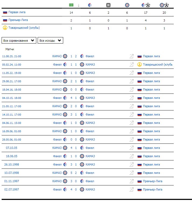The width and height of the screenshot is (192, 201).
Task: Click КАМАЗ team name in 10.07.1998 match
Action: pyautogui.click(x=57, y=173)
